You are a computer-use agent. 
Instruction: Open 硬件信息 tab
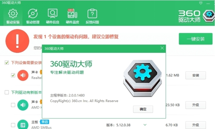coord(53,16)
